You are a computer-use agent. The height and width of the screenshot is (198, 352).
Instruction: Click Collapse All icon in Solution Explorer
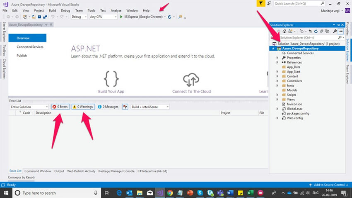(x=321, y=31)
